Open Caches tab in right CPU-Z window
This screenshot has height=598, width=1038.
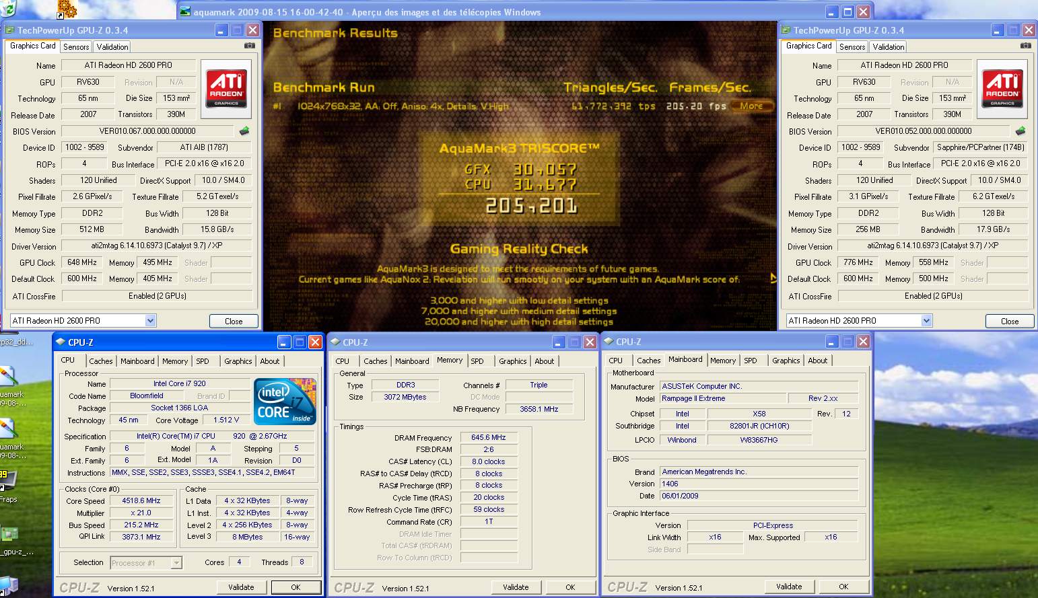(x=649, y=361)
